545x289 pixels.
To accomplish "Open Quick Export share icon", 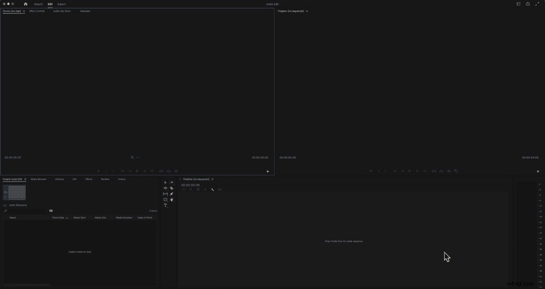I will click(x=528, y=4).
